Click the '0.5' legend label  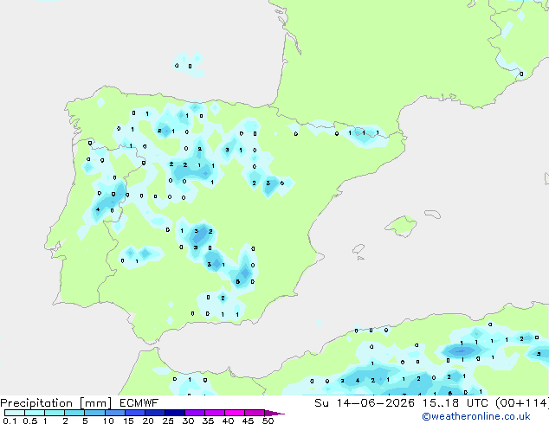click(29, 421)
